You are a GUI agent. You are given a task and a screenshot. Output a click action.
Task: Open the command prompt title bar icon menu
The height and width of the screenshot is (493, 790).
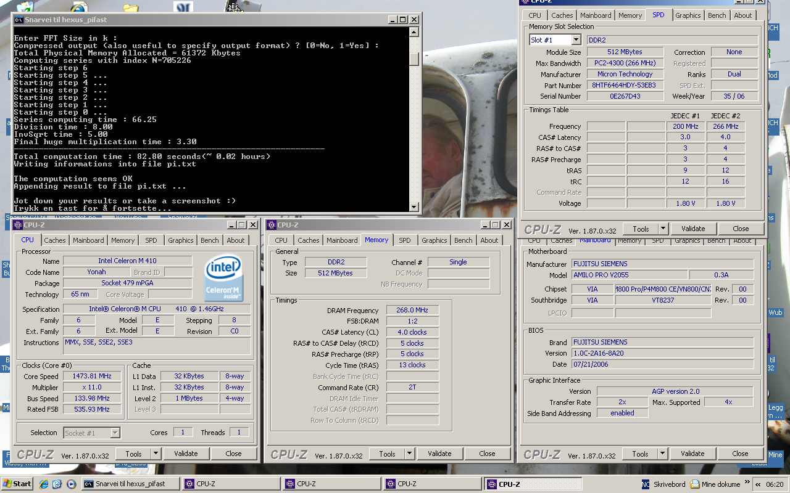coord(19,20)
